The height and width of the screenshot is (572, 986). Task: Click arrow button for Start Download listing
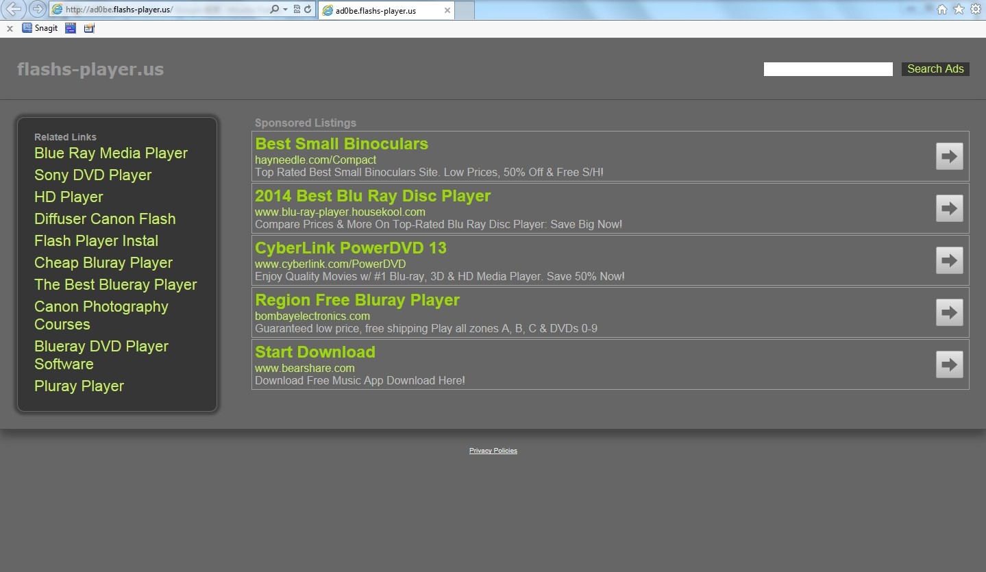tap(950, 364)
